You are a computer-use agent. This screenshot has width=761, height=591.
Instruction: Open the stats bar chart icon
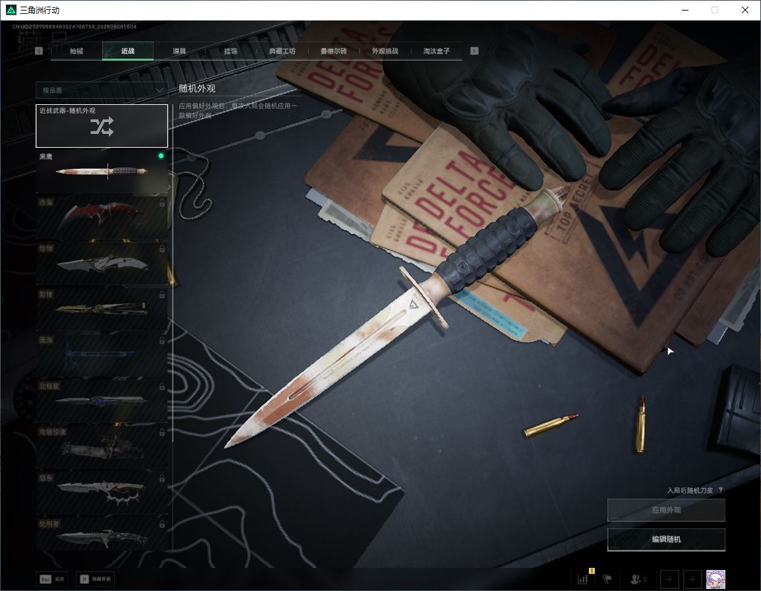click(x=582, y=579)
